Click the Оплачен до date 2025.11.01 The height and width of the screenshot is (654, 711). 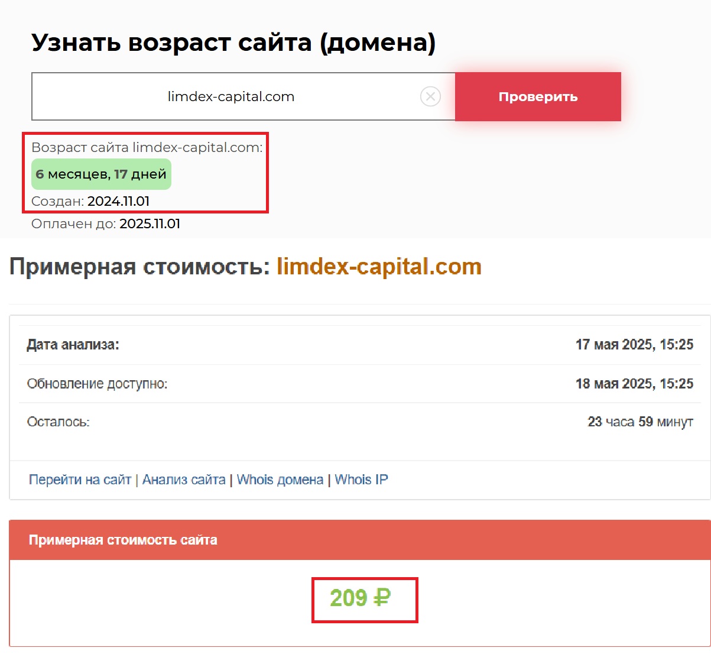point(150,224)
